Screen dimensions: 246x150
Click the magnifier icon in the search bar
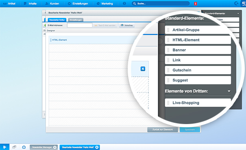(x=135, y=3)
